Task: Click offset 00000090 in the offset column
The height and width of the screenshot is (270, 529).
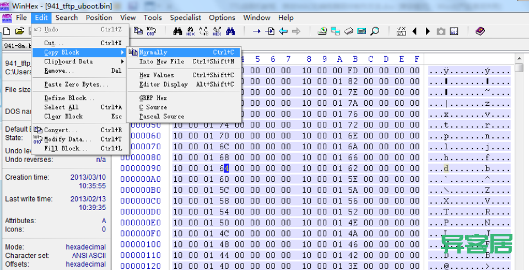Action: (x=141, y=168)
